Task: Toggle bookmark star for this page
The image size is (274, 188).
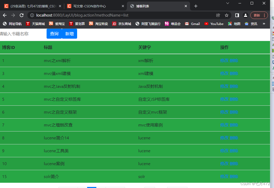Action: coord(226,15)
